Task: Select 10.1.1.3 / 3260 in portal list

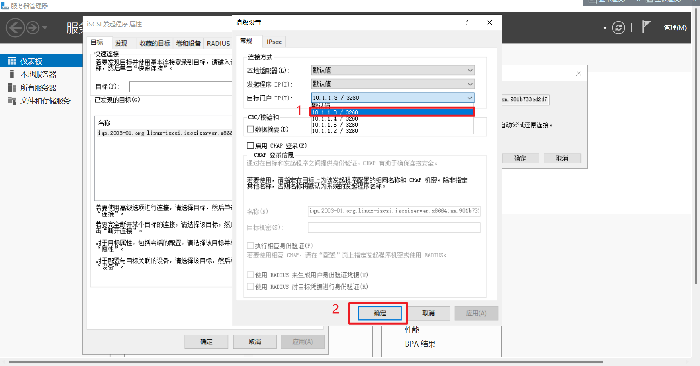Action: coord(392,112)
